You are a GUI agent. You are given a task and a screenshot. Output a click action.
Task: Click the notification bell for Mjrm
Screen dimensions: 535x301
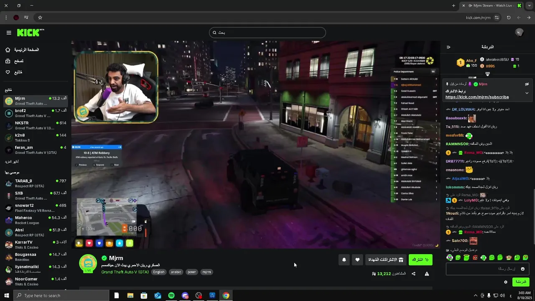tap(344, 260)
